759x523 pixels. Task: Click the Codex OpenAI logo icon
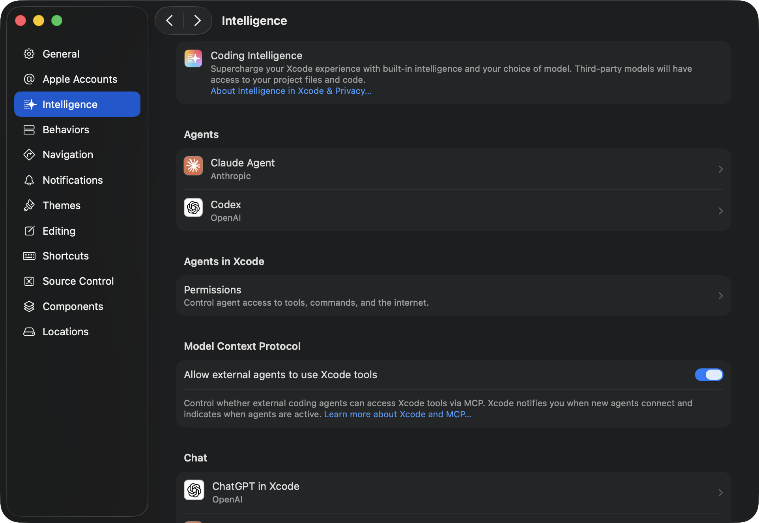click(x=193, y=207)
